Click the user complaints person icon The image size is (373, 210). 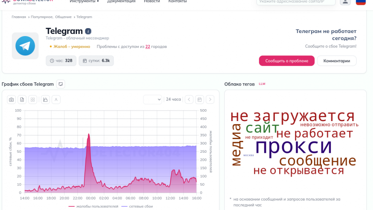[x=56, y=99]
